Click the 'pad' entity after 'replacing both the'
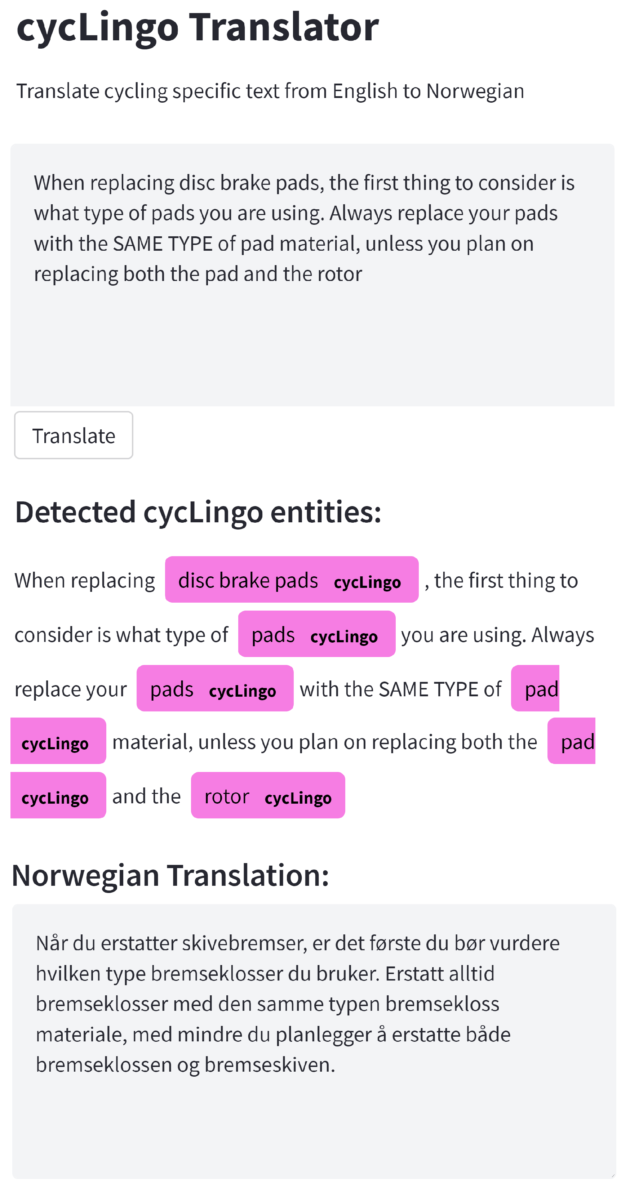The image size is (630, 1188). click(x=577, y=742)
